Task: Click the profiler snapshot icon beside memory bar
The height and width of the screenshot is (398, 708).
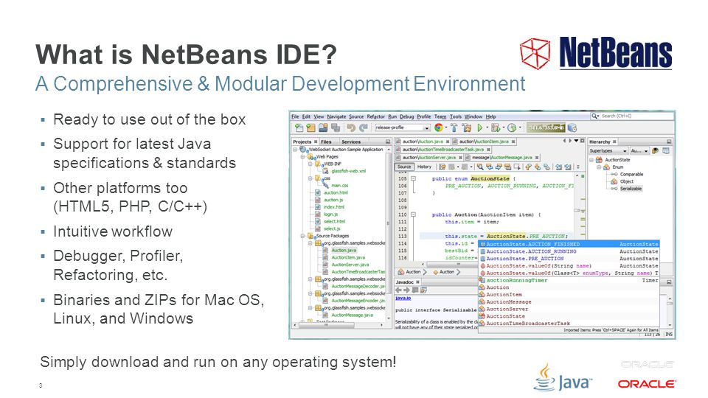Action: point(572,128)
